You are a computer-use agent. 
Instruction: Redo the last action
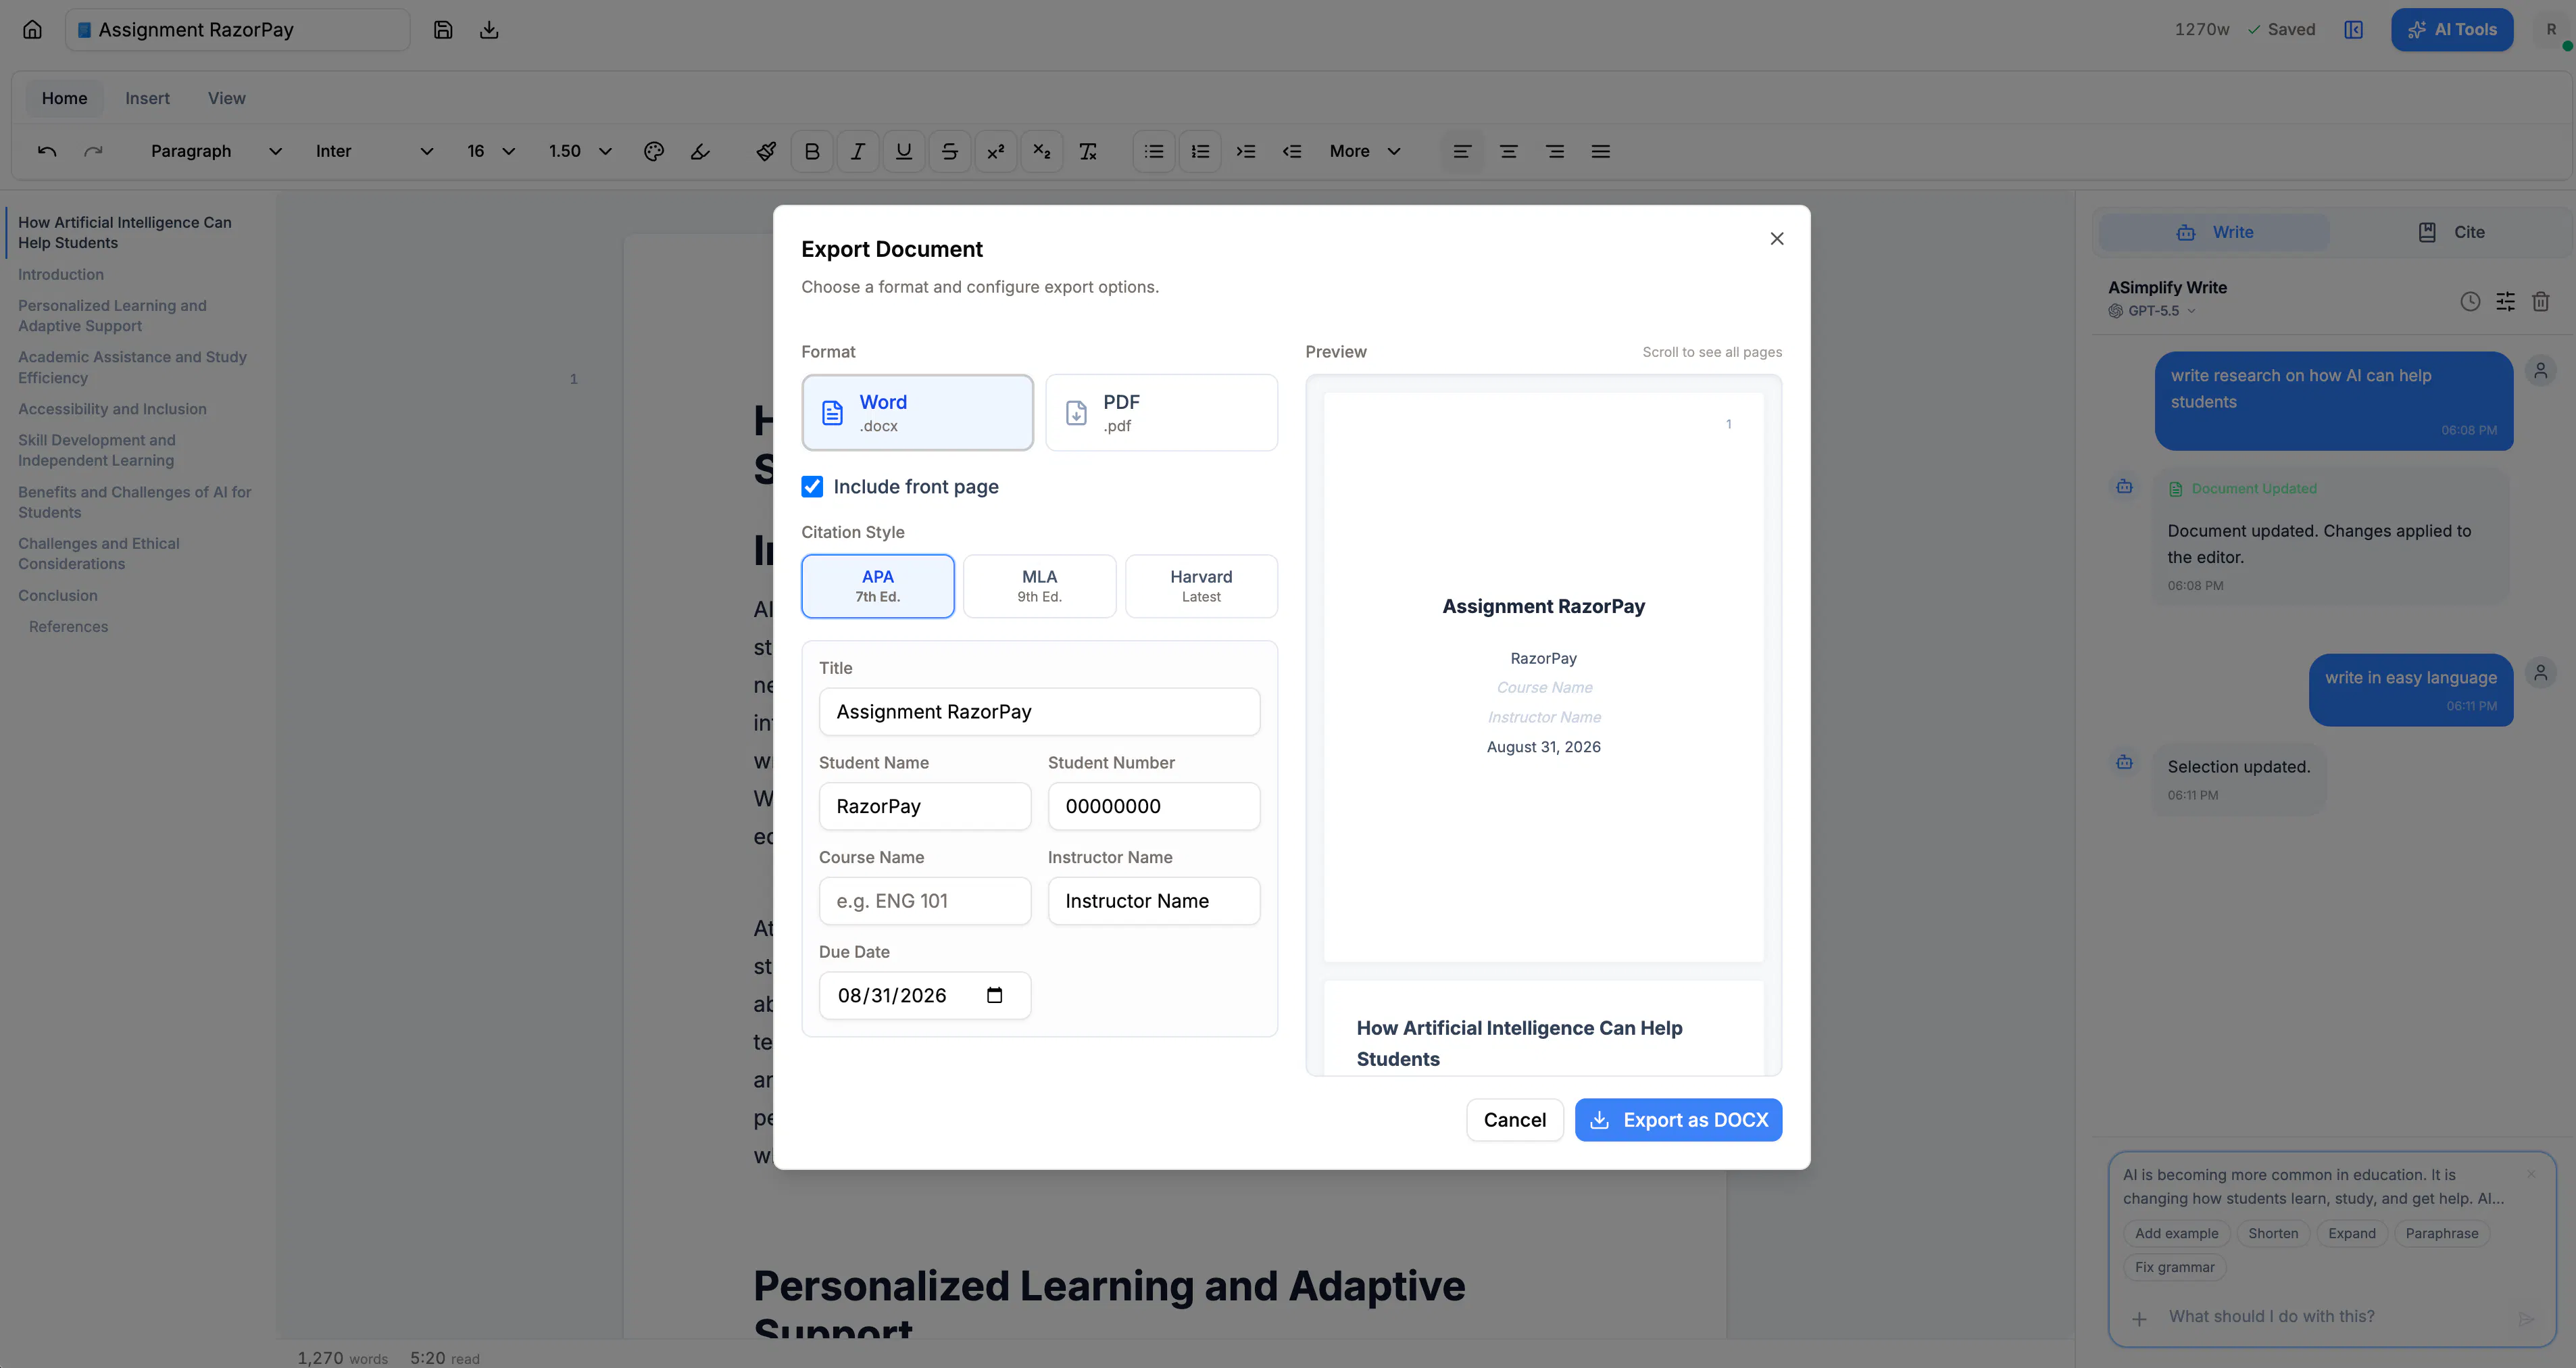(x=93, y=151)
